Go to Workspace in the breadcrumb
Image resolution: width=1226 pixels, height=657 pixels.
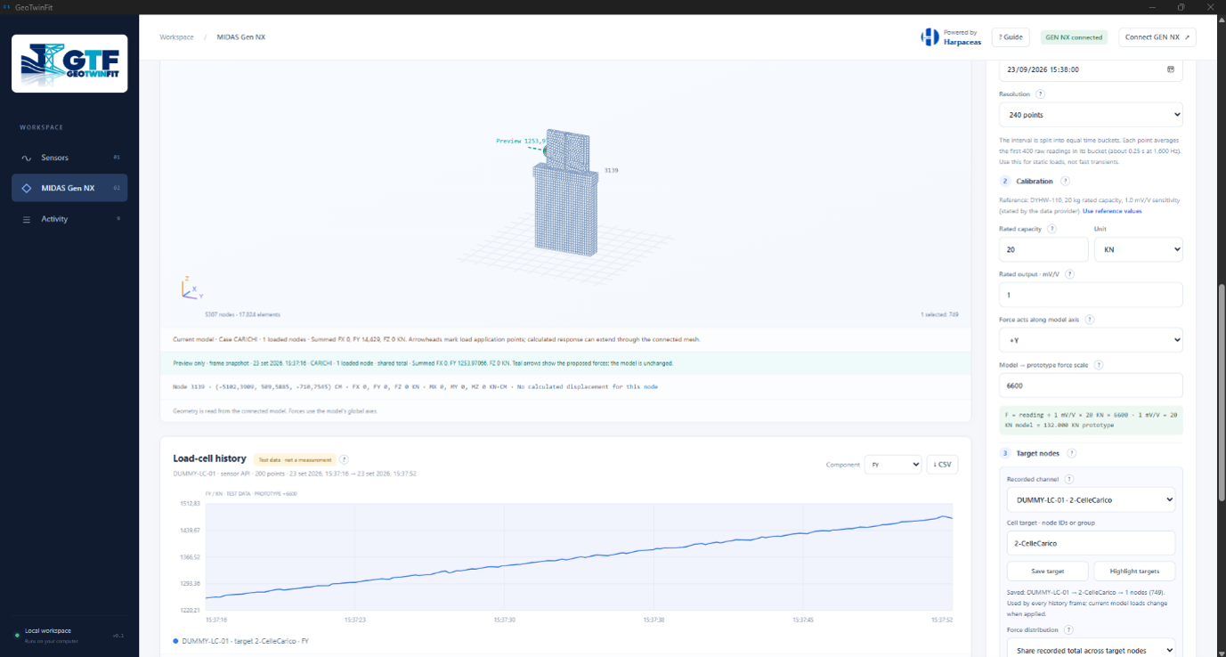[176, 37]
